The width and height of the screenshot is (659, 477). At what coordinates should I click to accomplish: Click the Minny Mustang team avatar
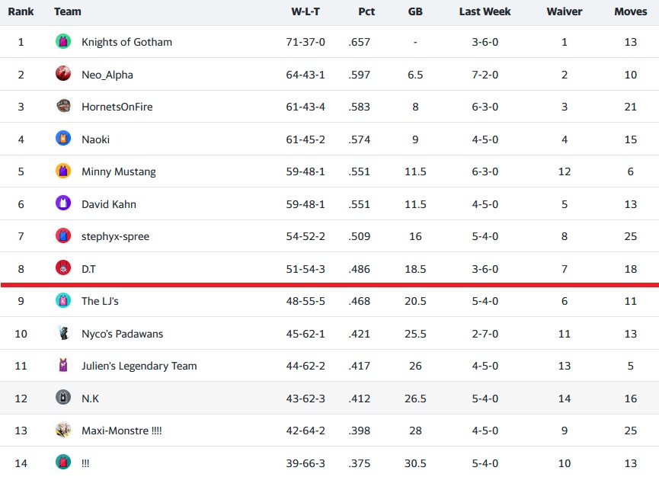[63, 171]
